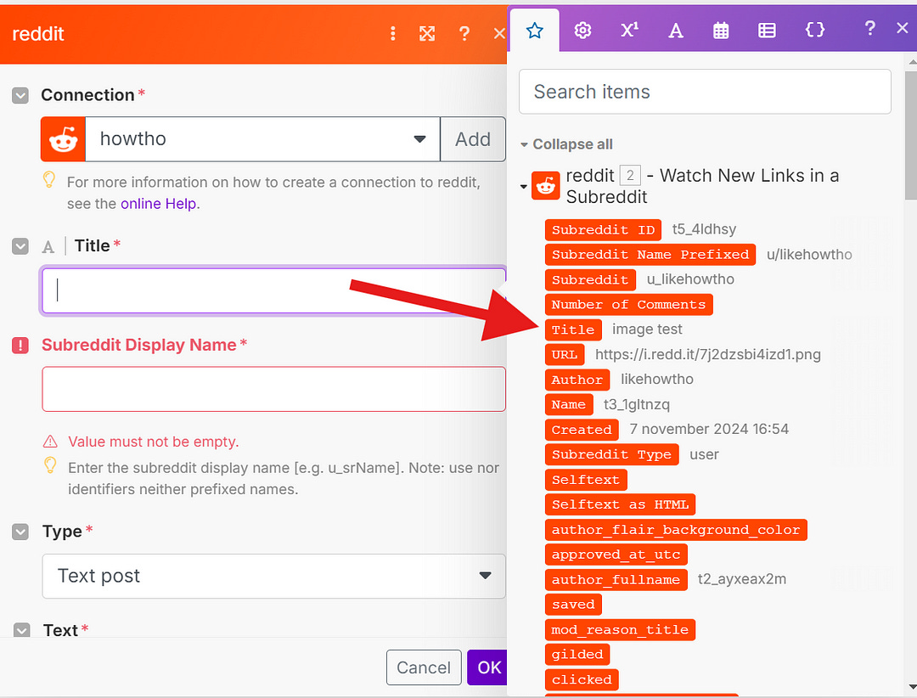Switch to the general functions gear tab

(x=582, y=30)
